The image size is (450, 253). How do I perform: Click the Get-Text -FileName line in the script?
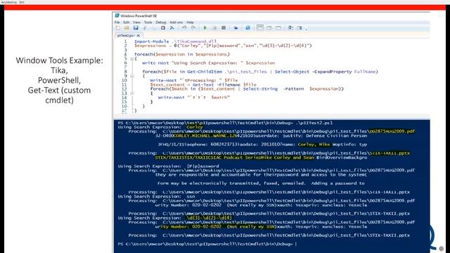click(x=203, y=84)
